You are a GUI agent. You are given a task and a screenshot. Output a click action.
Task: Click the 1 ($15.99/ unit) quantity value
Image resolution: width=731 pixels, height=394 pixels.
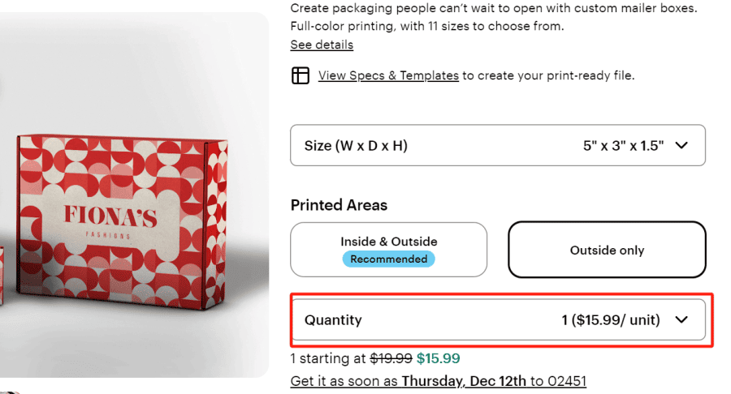click(x=611, y=320)
